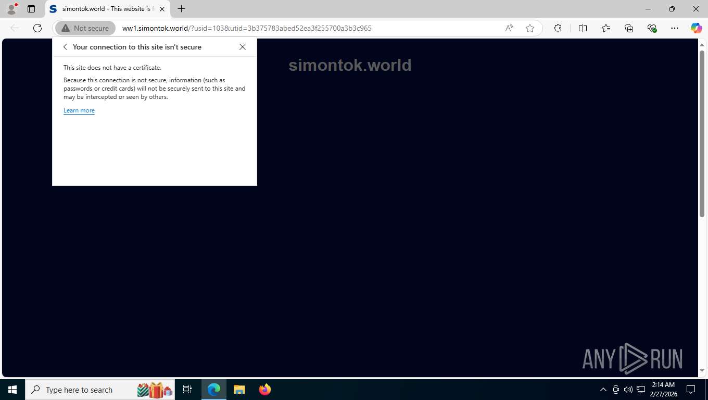Open the Extensions puzzle icon

click(558, 28)
